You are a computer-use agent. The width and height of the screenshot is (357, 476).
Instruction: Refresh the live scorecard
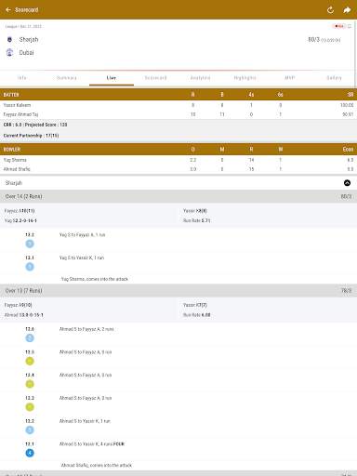pos(330,10)
